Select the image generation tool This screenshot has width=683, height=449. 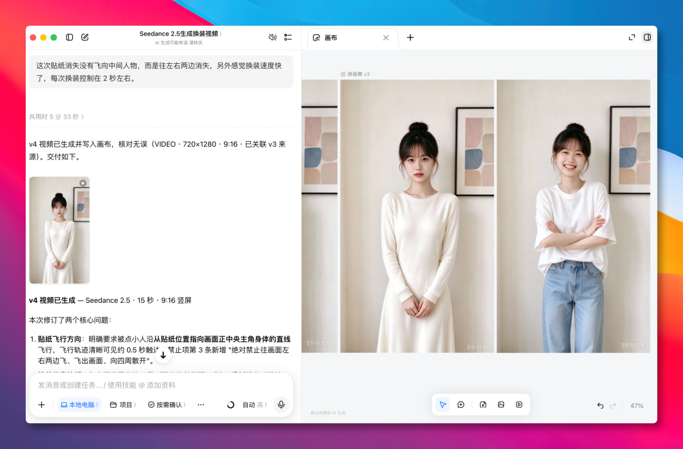pyautogui.click(x=501, y=405)
